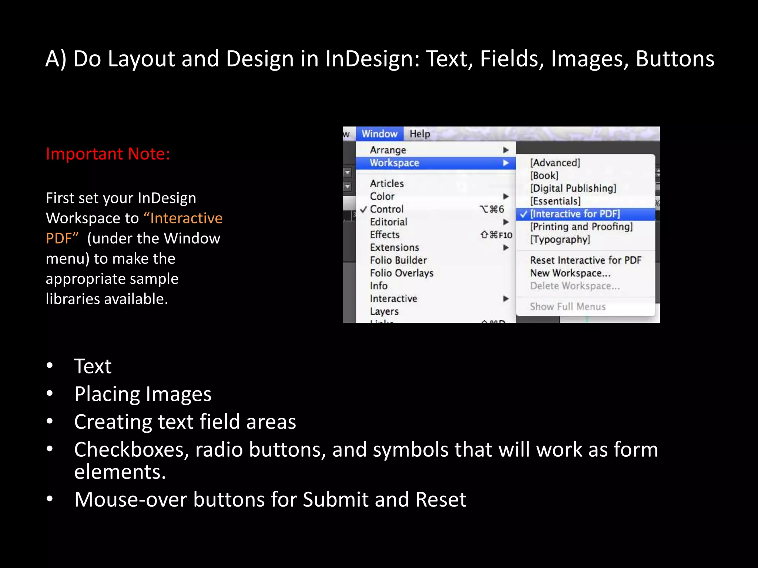Open Folio Builder panel

pos(398,260)
